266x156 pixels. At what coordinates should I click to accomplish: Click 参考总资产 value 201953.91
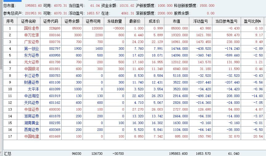click(x=33, y=13)
